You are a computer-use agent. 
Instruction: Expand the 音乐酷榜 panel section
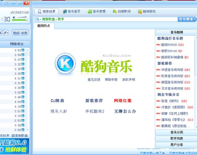[176, 32]
